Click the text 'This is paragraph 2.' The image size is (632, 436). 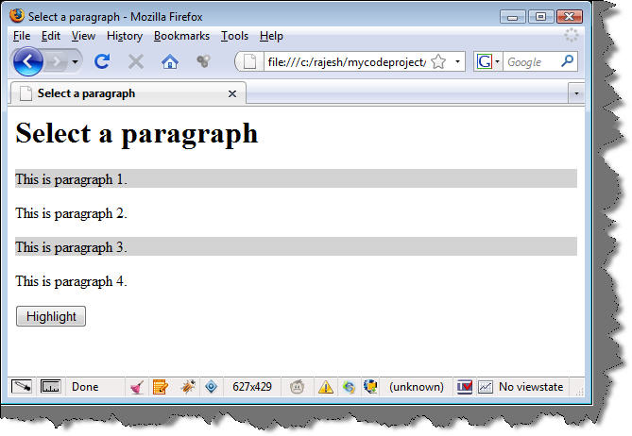pos(72,213)
